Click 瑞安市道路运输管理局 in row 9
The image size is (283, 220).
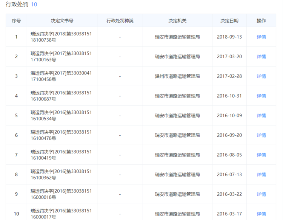click(x=177, y=194)
